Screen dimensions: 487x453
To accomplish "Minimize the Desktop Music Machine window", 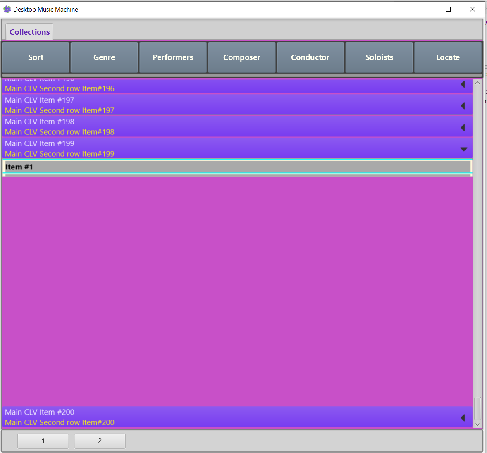I will [x=424, y=10].
